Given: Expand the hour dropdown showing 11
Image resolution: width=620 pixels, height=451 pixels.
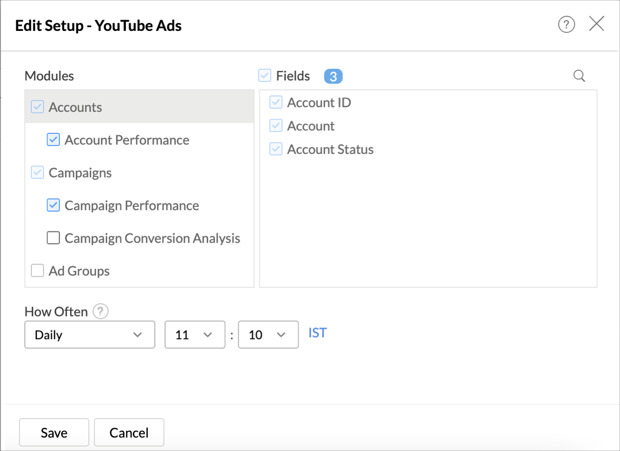Looking at the screenshot, I should pyautogui.click(x=194, y=335).
